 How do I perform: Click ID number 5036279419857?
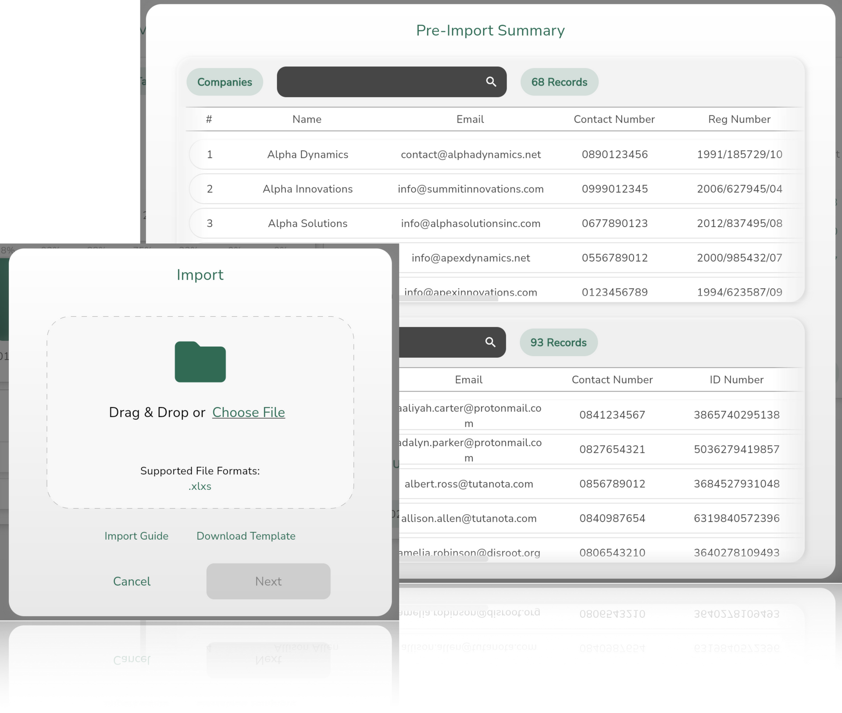pos(736,449)
